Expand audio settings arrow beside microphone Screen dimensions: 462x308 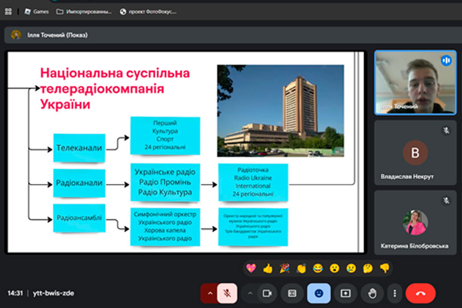pyautogui.click(x=209, y=293)
